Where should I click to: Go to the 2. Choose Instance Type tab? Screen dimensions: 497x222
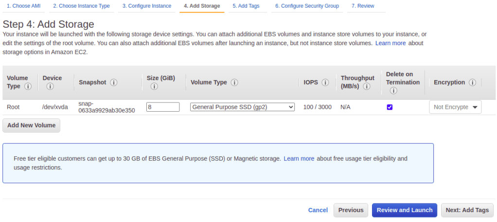81,6
